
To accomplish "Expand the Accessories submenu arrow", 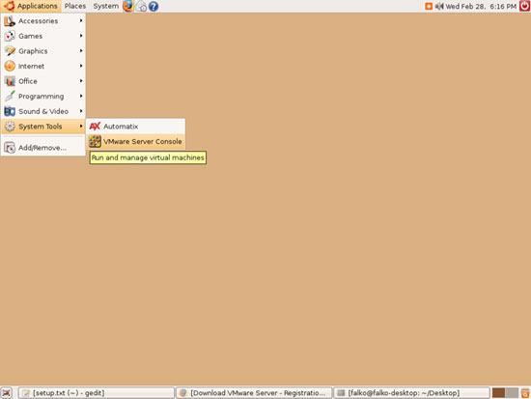I will 81,20.
